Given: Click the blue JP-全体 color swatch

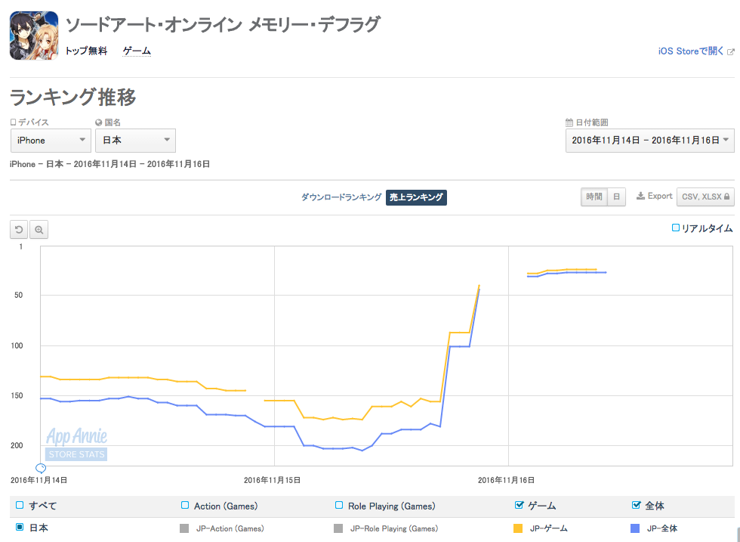Looking at the screenshot, I should 635,528.
